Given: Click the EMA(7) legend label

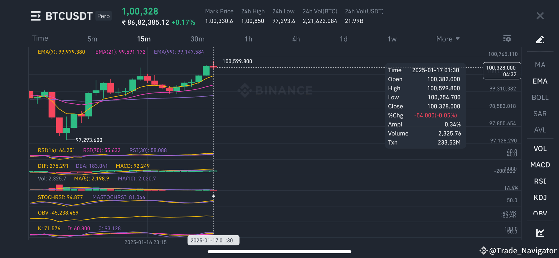Looking at the screenshot, I should (x=61, y=52).
